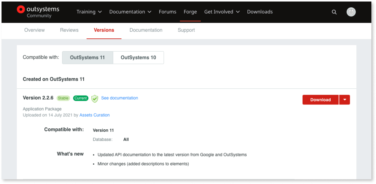Viewport: 376px width, 184px height.
Task: Open the Forge menu item
Action: pos(190,12)
